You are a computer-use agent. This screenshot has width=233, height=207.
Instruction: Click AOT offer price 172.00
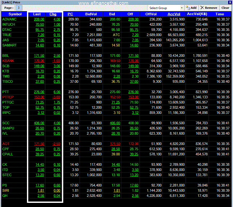click(133, 144)
